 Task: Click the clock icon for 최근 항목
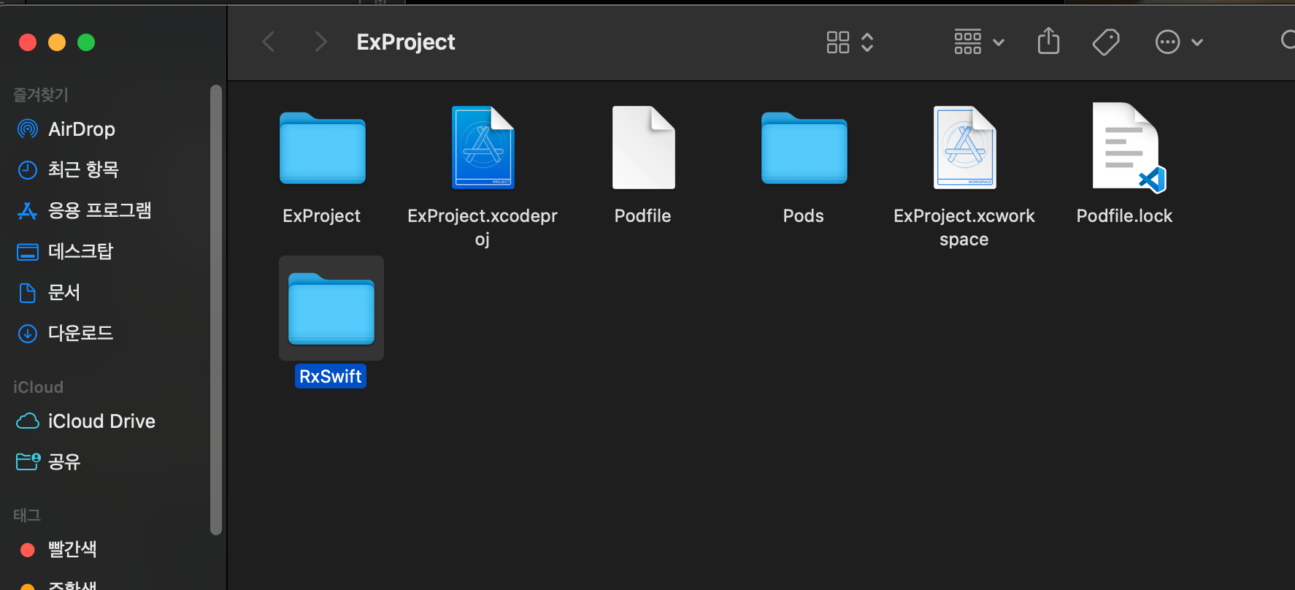[27, 170]
